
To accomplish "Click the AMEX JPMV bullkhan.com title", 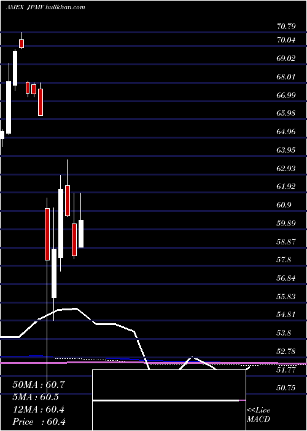I will coord(45,7).
